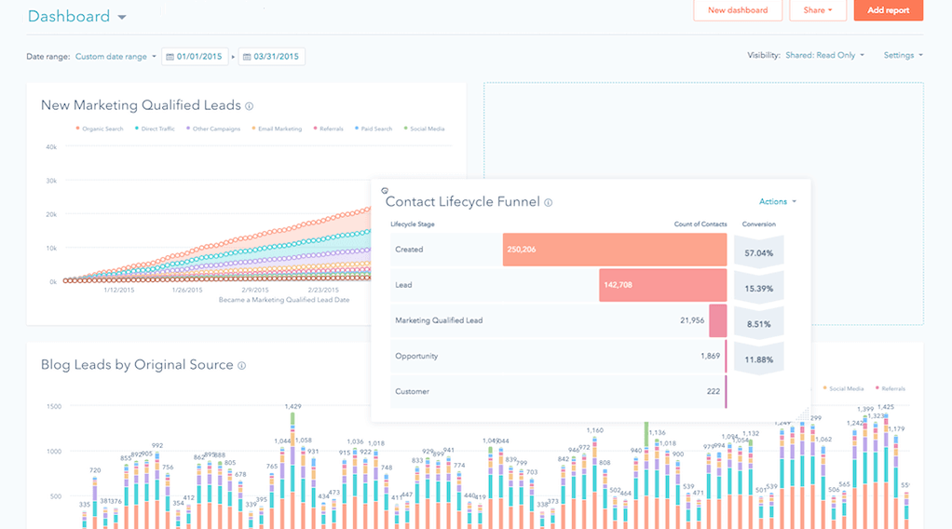This screenshot has width=952, height=529.
Task: Click the Opportunity row label
Action: 416,356
